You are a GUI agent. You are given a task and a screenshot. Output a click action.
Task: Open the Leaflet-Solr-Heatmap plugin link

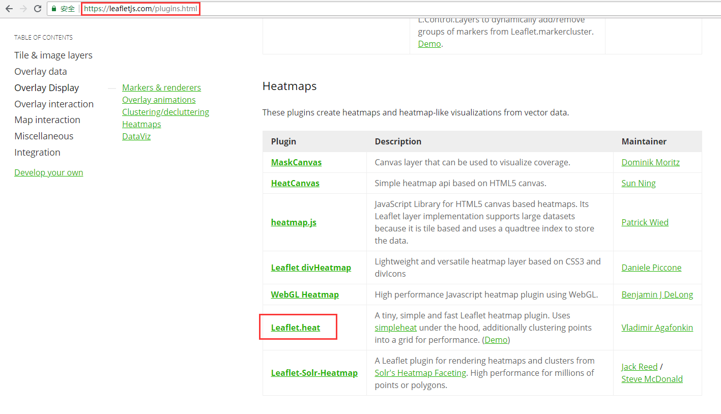pos(314,373)
